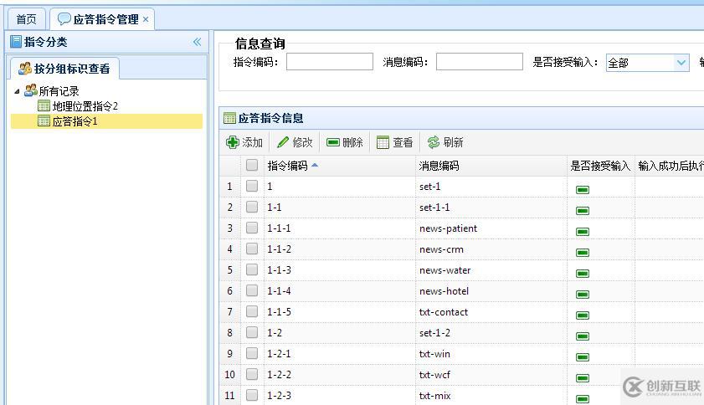Click the green input status icon for set-1

pyautogui.click(x=583, y=190)
